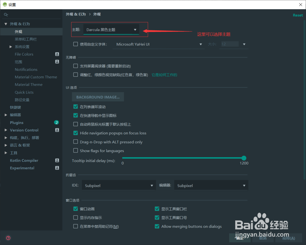
Task: Uncheck 在列表循环滚动 option
Action: coord(76,107)
